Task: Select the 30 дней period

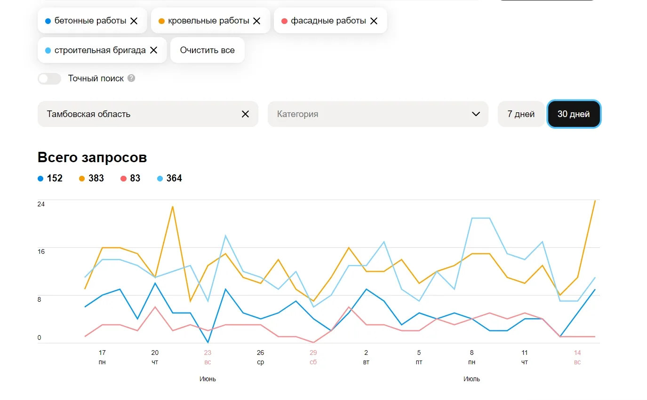Action: (x=574, y=114)
